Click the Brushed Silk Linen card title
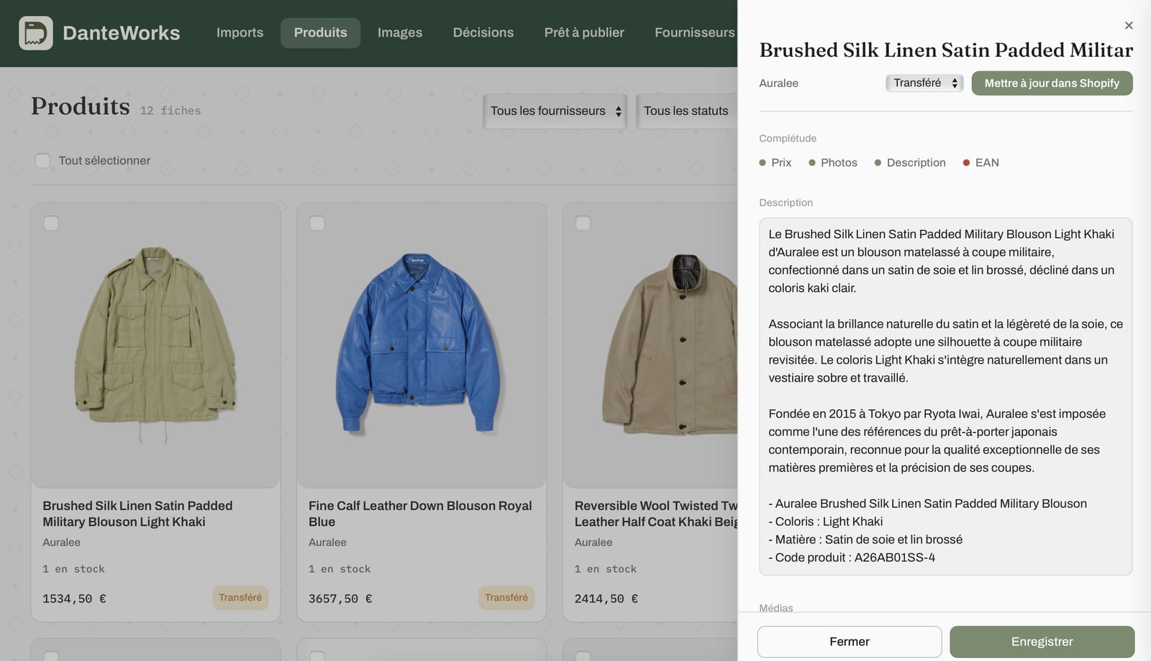This screenshot has height=661, width=1151. pyautogui.click(x=137, y=514)
